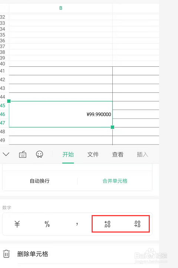Select column B header

(61, 8)
